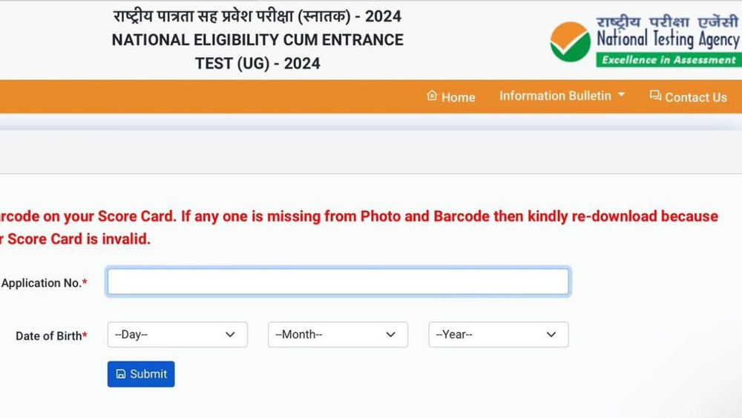742x418 pixels.
Task: Click the Contact Us chat icon
Action: point(655,96)
